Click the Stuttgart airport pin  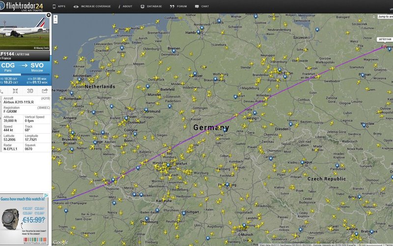(184, 213)
